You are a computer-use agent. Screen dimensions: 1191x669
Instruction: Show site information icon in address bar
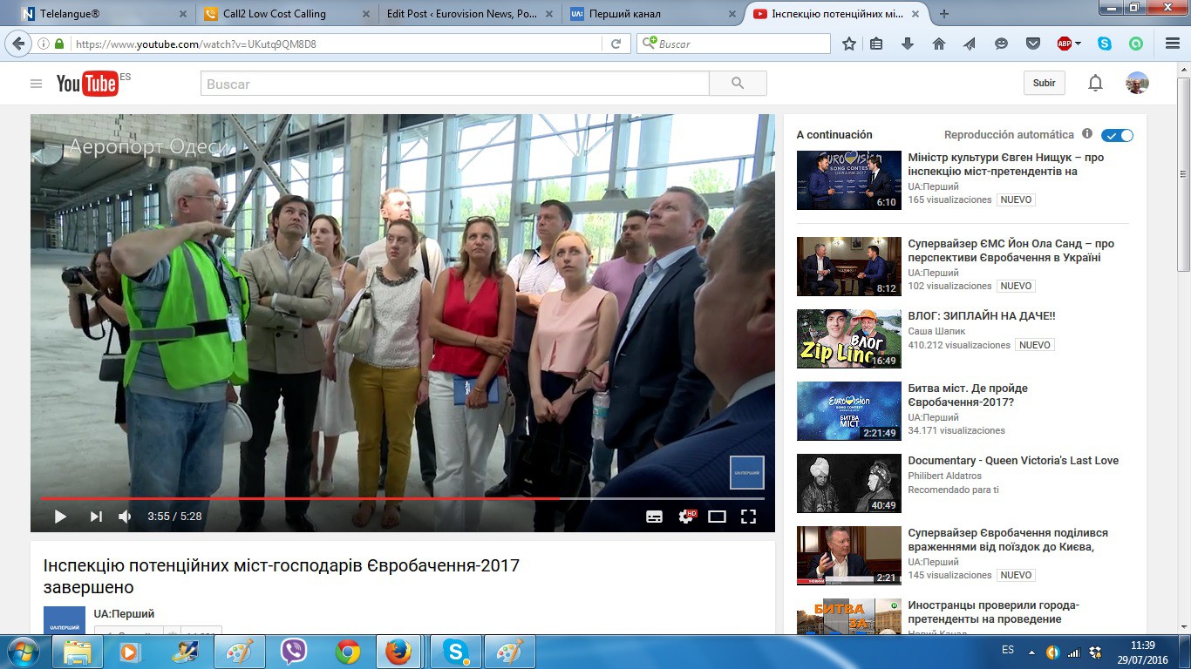pyautogui.click(x=43, y=44)
